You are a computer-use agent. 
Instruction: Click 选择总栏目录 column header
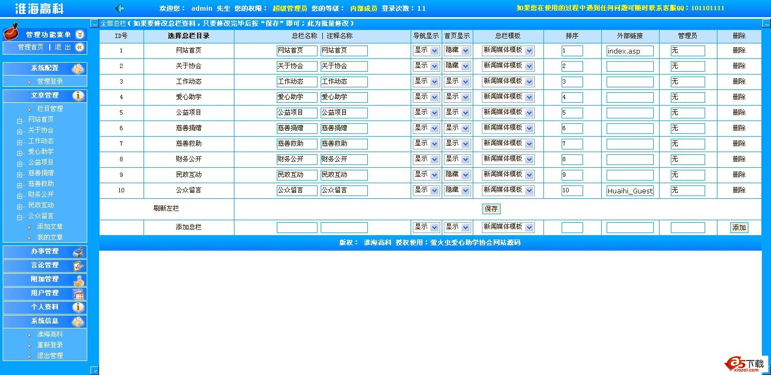[x=188, y=36]
